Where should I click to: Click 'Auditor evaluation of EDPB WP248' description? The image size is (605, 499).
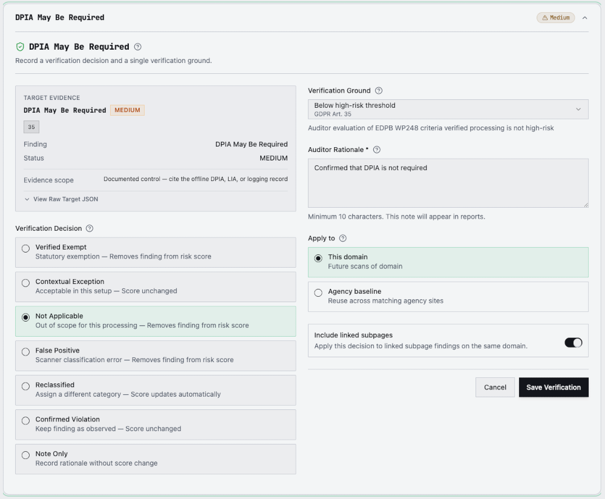431,128
